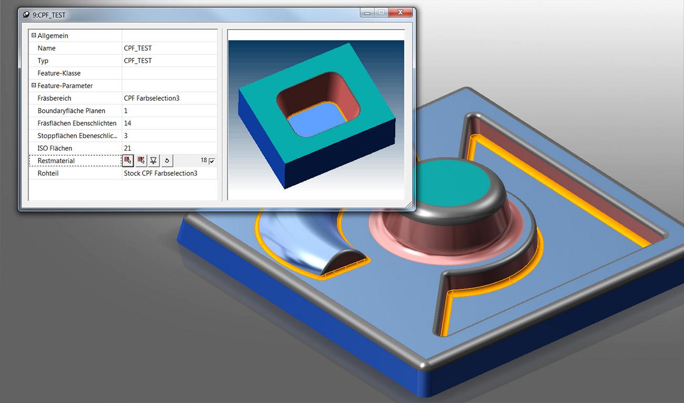This screenshot has width=684, height=403.
Task: Click the second multi-surface selection icon
Action: [141, 161]
